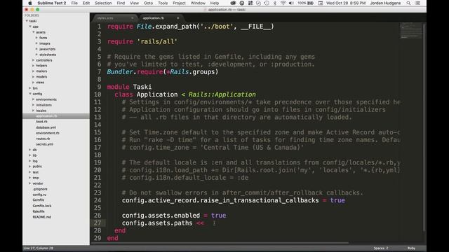Expand the environments folder
449x252 pixels.
[x=34, y=99]
